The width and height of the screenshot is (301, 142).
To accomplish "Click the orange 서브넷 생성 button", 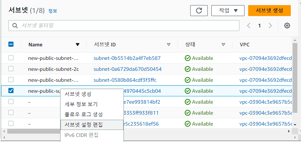I will 269,11.
